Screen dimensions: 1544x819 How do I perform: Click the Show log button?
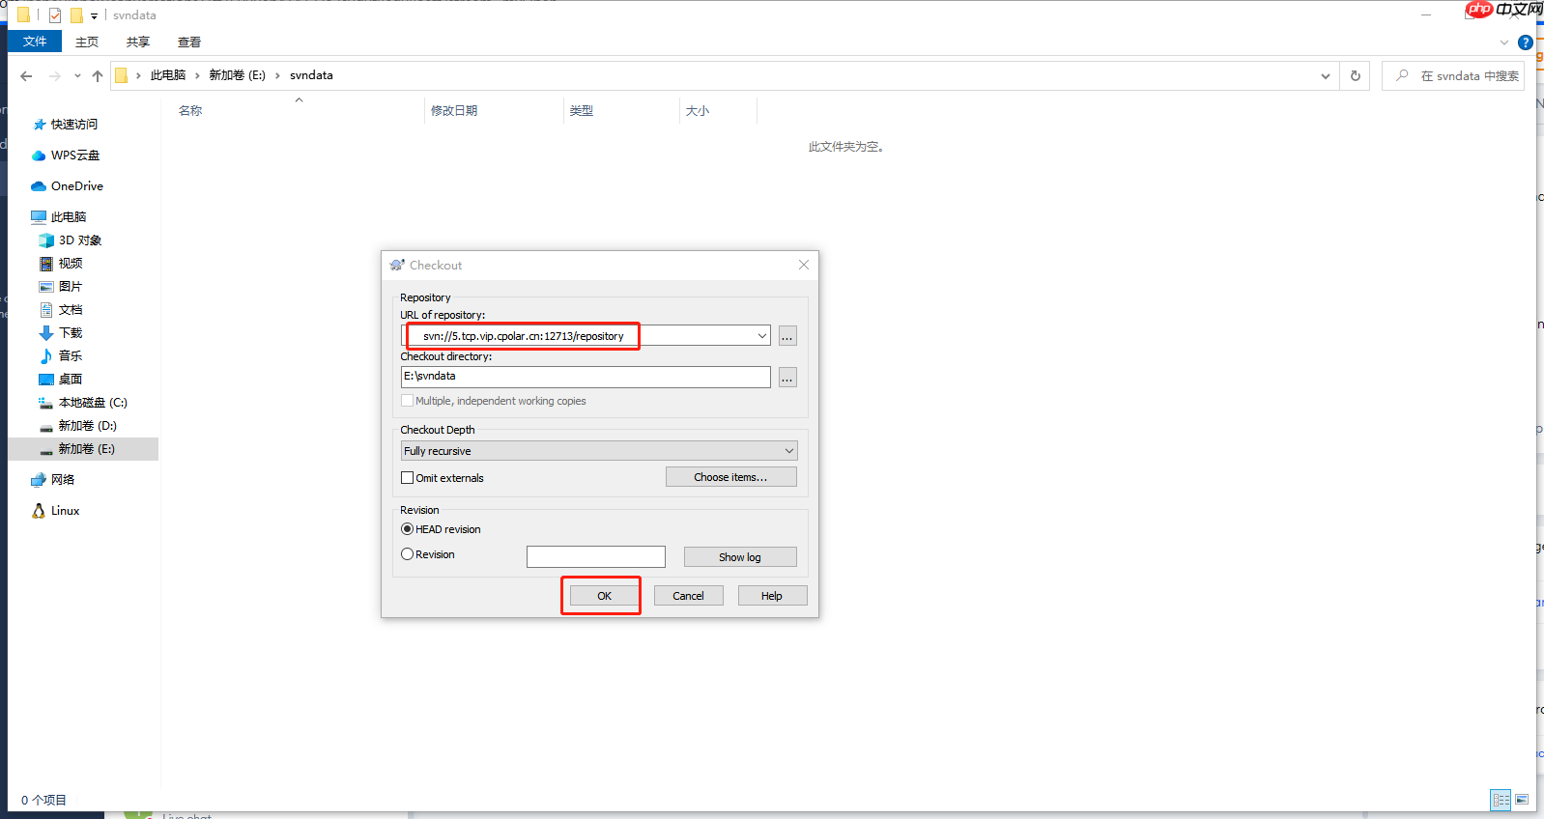coord(740,557)
